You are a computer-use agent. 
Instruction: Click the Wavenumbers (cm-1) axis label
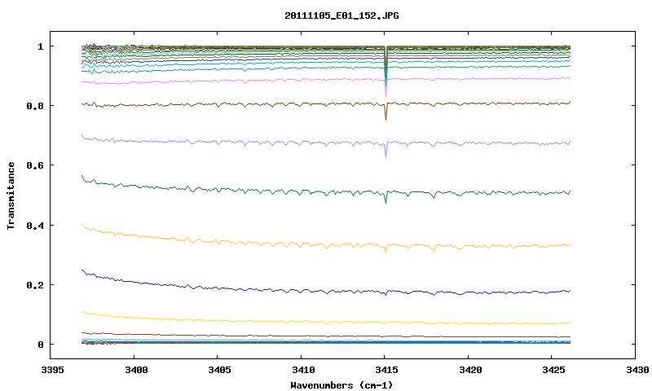point(341,385)
